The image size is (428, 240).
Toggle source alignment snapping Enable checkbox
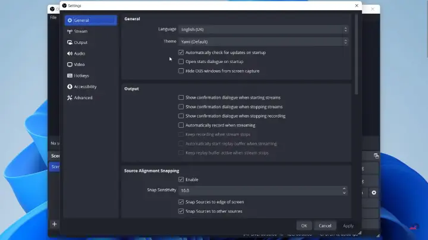click(x=181, y=179)
